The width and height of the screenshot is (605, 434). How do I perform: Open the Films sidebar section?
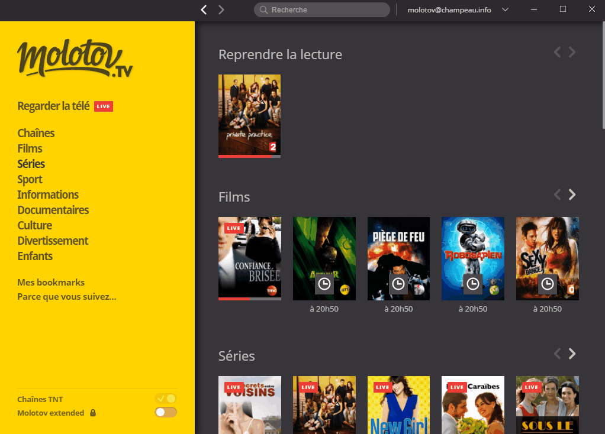[30, 148]
